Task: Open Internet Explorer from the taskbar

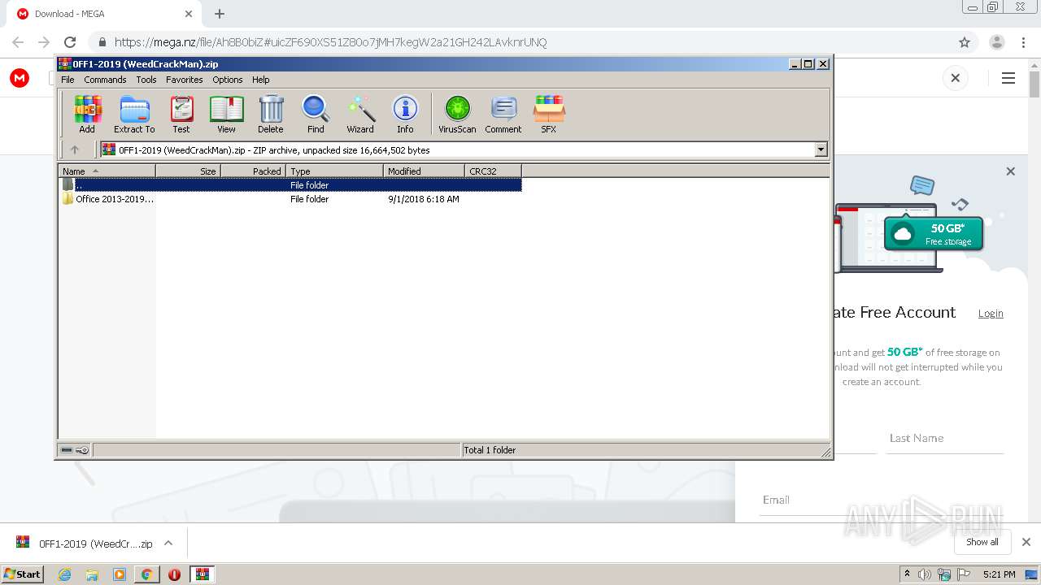Action: (65, 574)
